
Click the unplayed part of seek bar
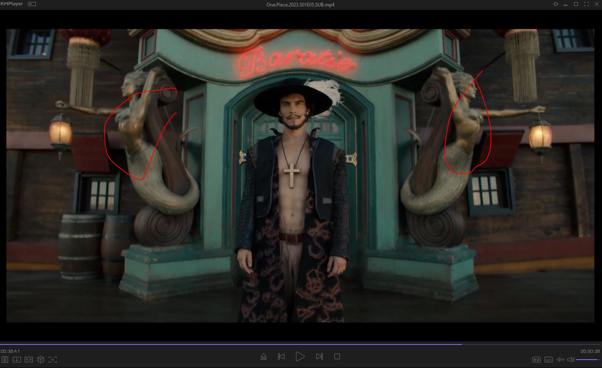pyautogui.click(x=531, y=344)
